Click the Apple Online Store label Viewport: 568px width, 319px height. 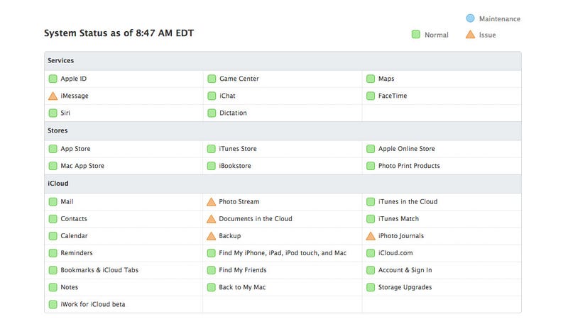click(406, 149)
